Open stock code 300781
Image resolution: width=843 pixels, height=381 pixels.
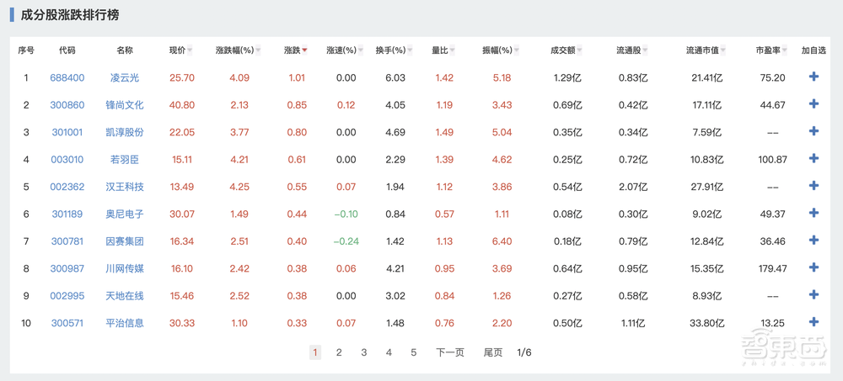pos(67,241)
